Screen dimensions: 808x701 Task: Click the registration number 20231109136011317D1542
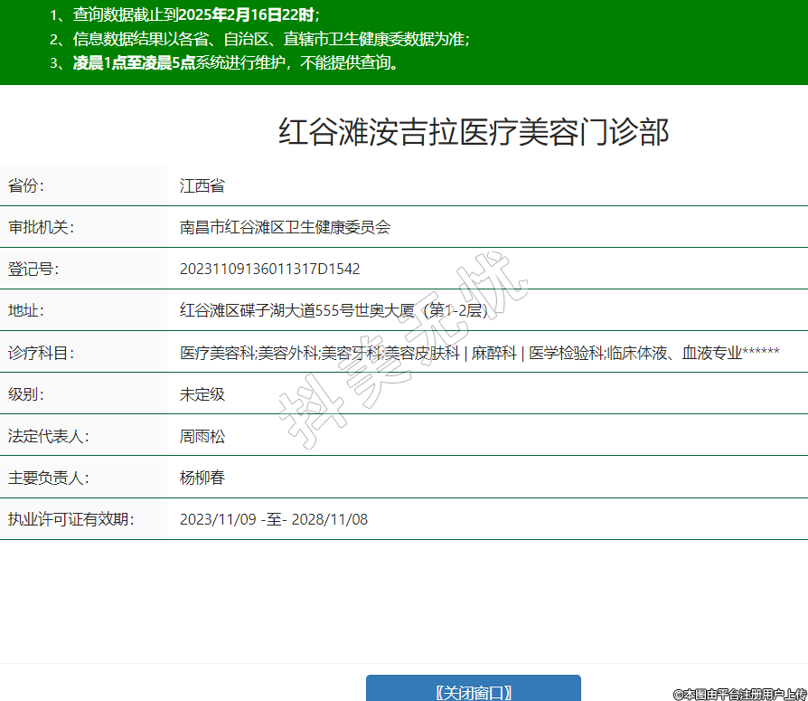click(x=269, y=270)
